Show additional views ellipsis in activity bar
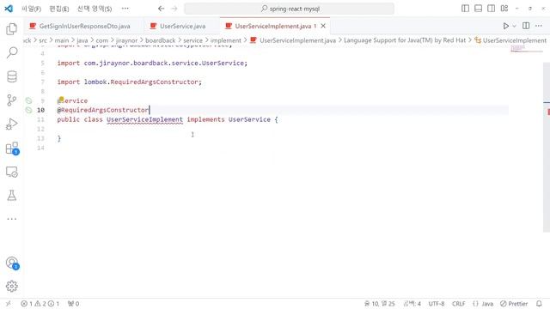The height and width of the screenshot is (309, 550). click(x=11, y=219)
